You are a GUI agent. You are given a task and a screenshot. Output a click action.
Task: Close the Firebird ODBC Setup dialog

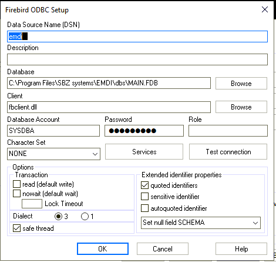click(265, 9)
